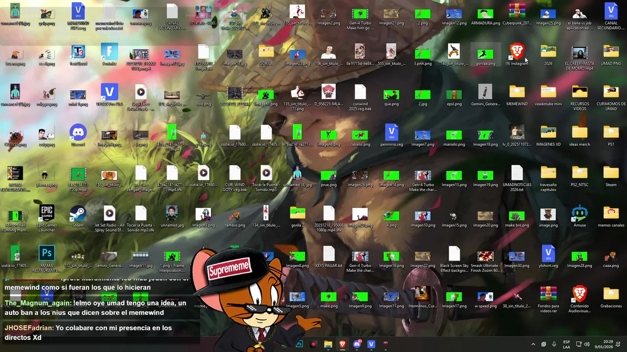Open Photoshop from the taskbar
This screenshot has height=352, width=627.
click(299, 344)
